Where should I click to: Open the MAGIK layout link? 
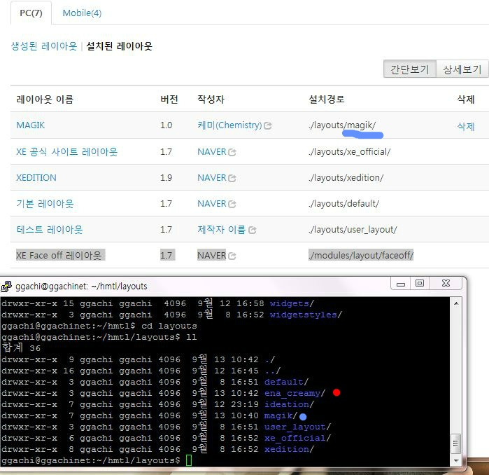[30, 125]
